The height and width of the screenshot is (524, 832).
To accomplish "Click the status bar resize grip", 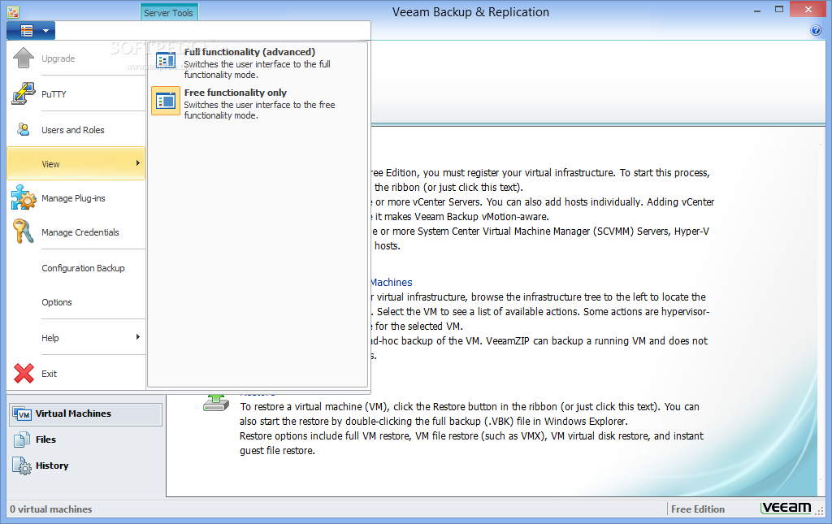I will pyautogui.click(x=820, y=511).
